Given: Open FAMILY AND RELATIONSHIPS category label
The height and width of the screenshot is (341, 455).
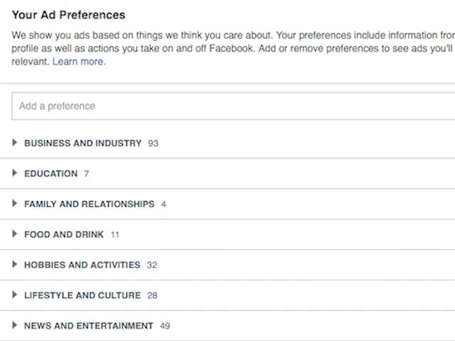Looking at the screenshot, I should pyautogui.click(x=89, y=204).
